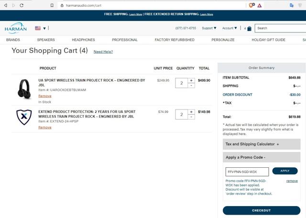Reload the page with the refresh icon
306x218 pixels.
pyautogui.click(x=22, y=5)
